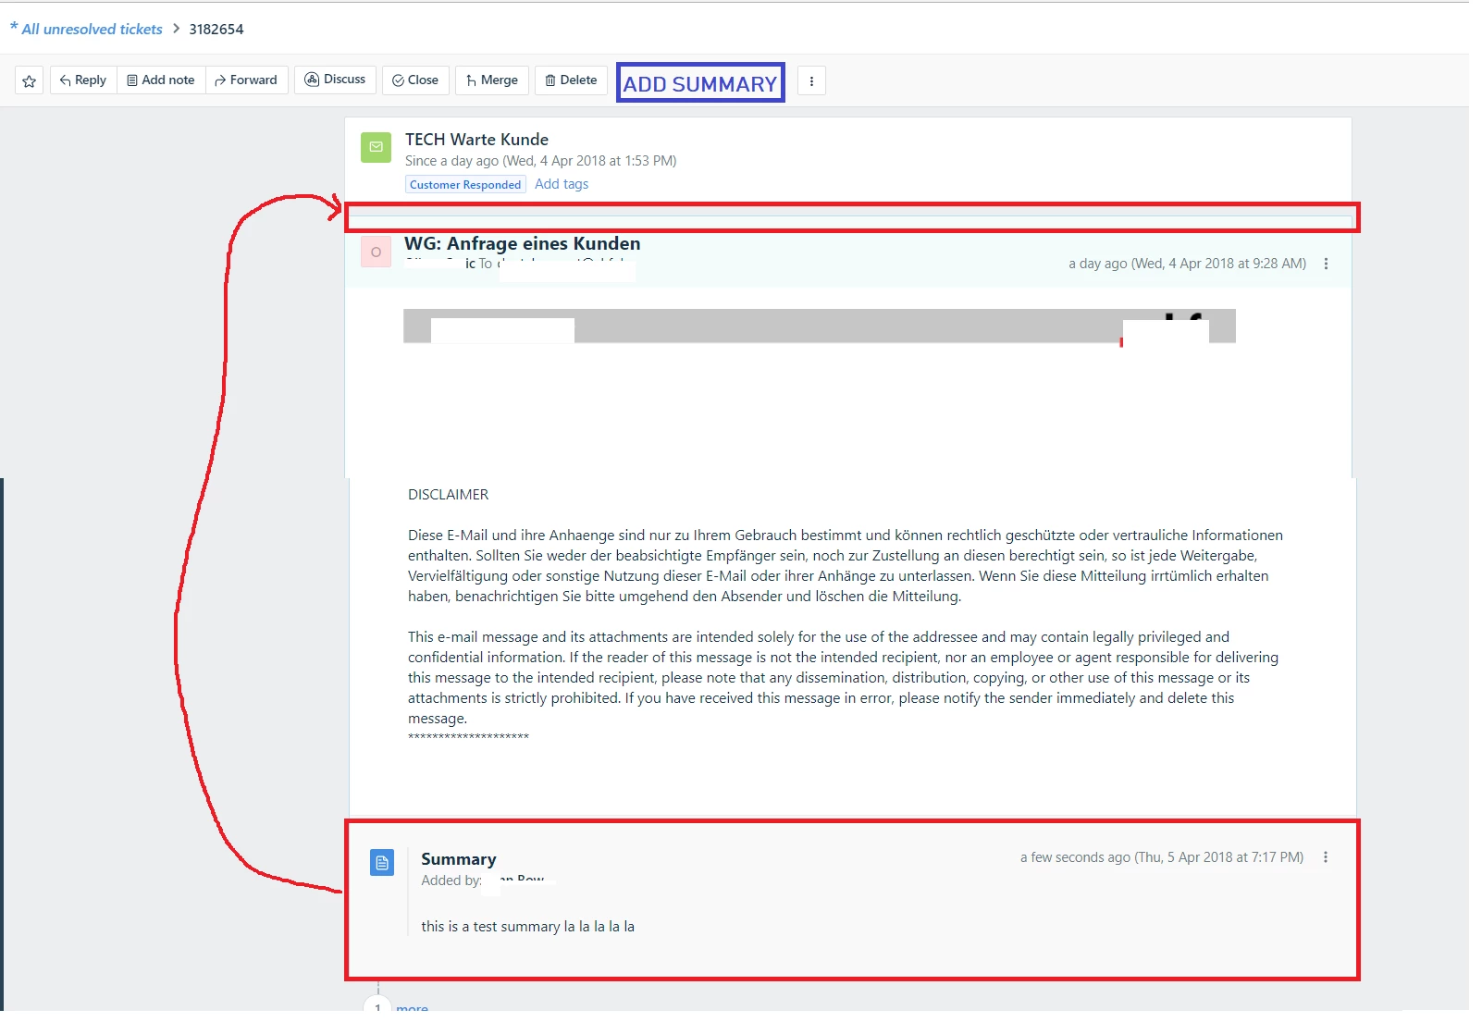Click the test summary text
The width and height of the screenshot is (1482, 1022).
[x=527, y=927]
